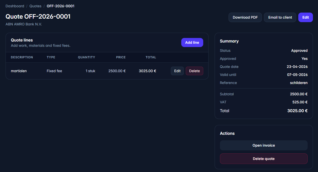Click the quote date "23-04-2026"
This screenshot has width=318, height=172.
pyautogui.click(x=297, y=67)
